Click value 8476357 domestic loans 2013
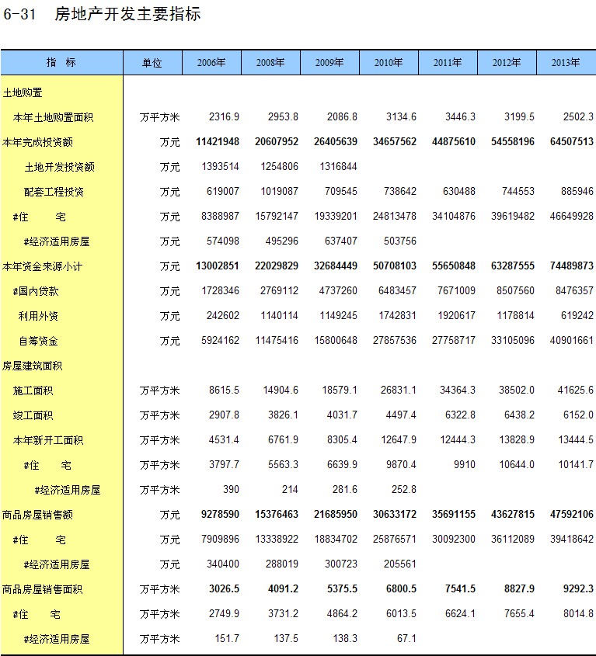 (575, 291)
